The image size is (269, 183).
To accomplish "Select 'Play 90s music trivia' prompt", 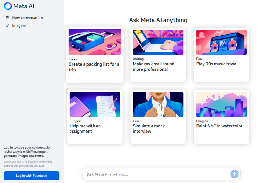I will pyautogui.click(x=216, y=64).
